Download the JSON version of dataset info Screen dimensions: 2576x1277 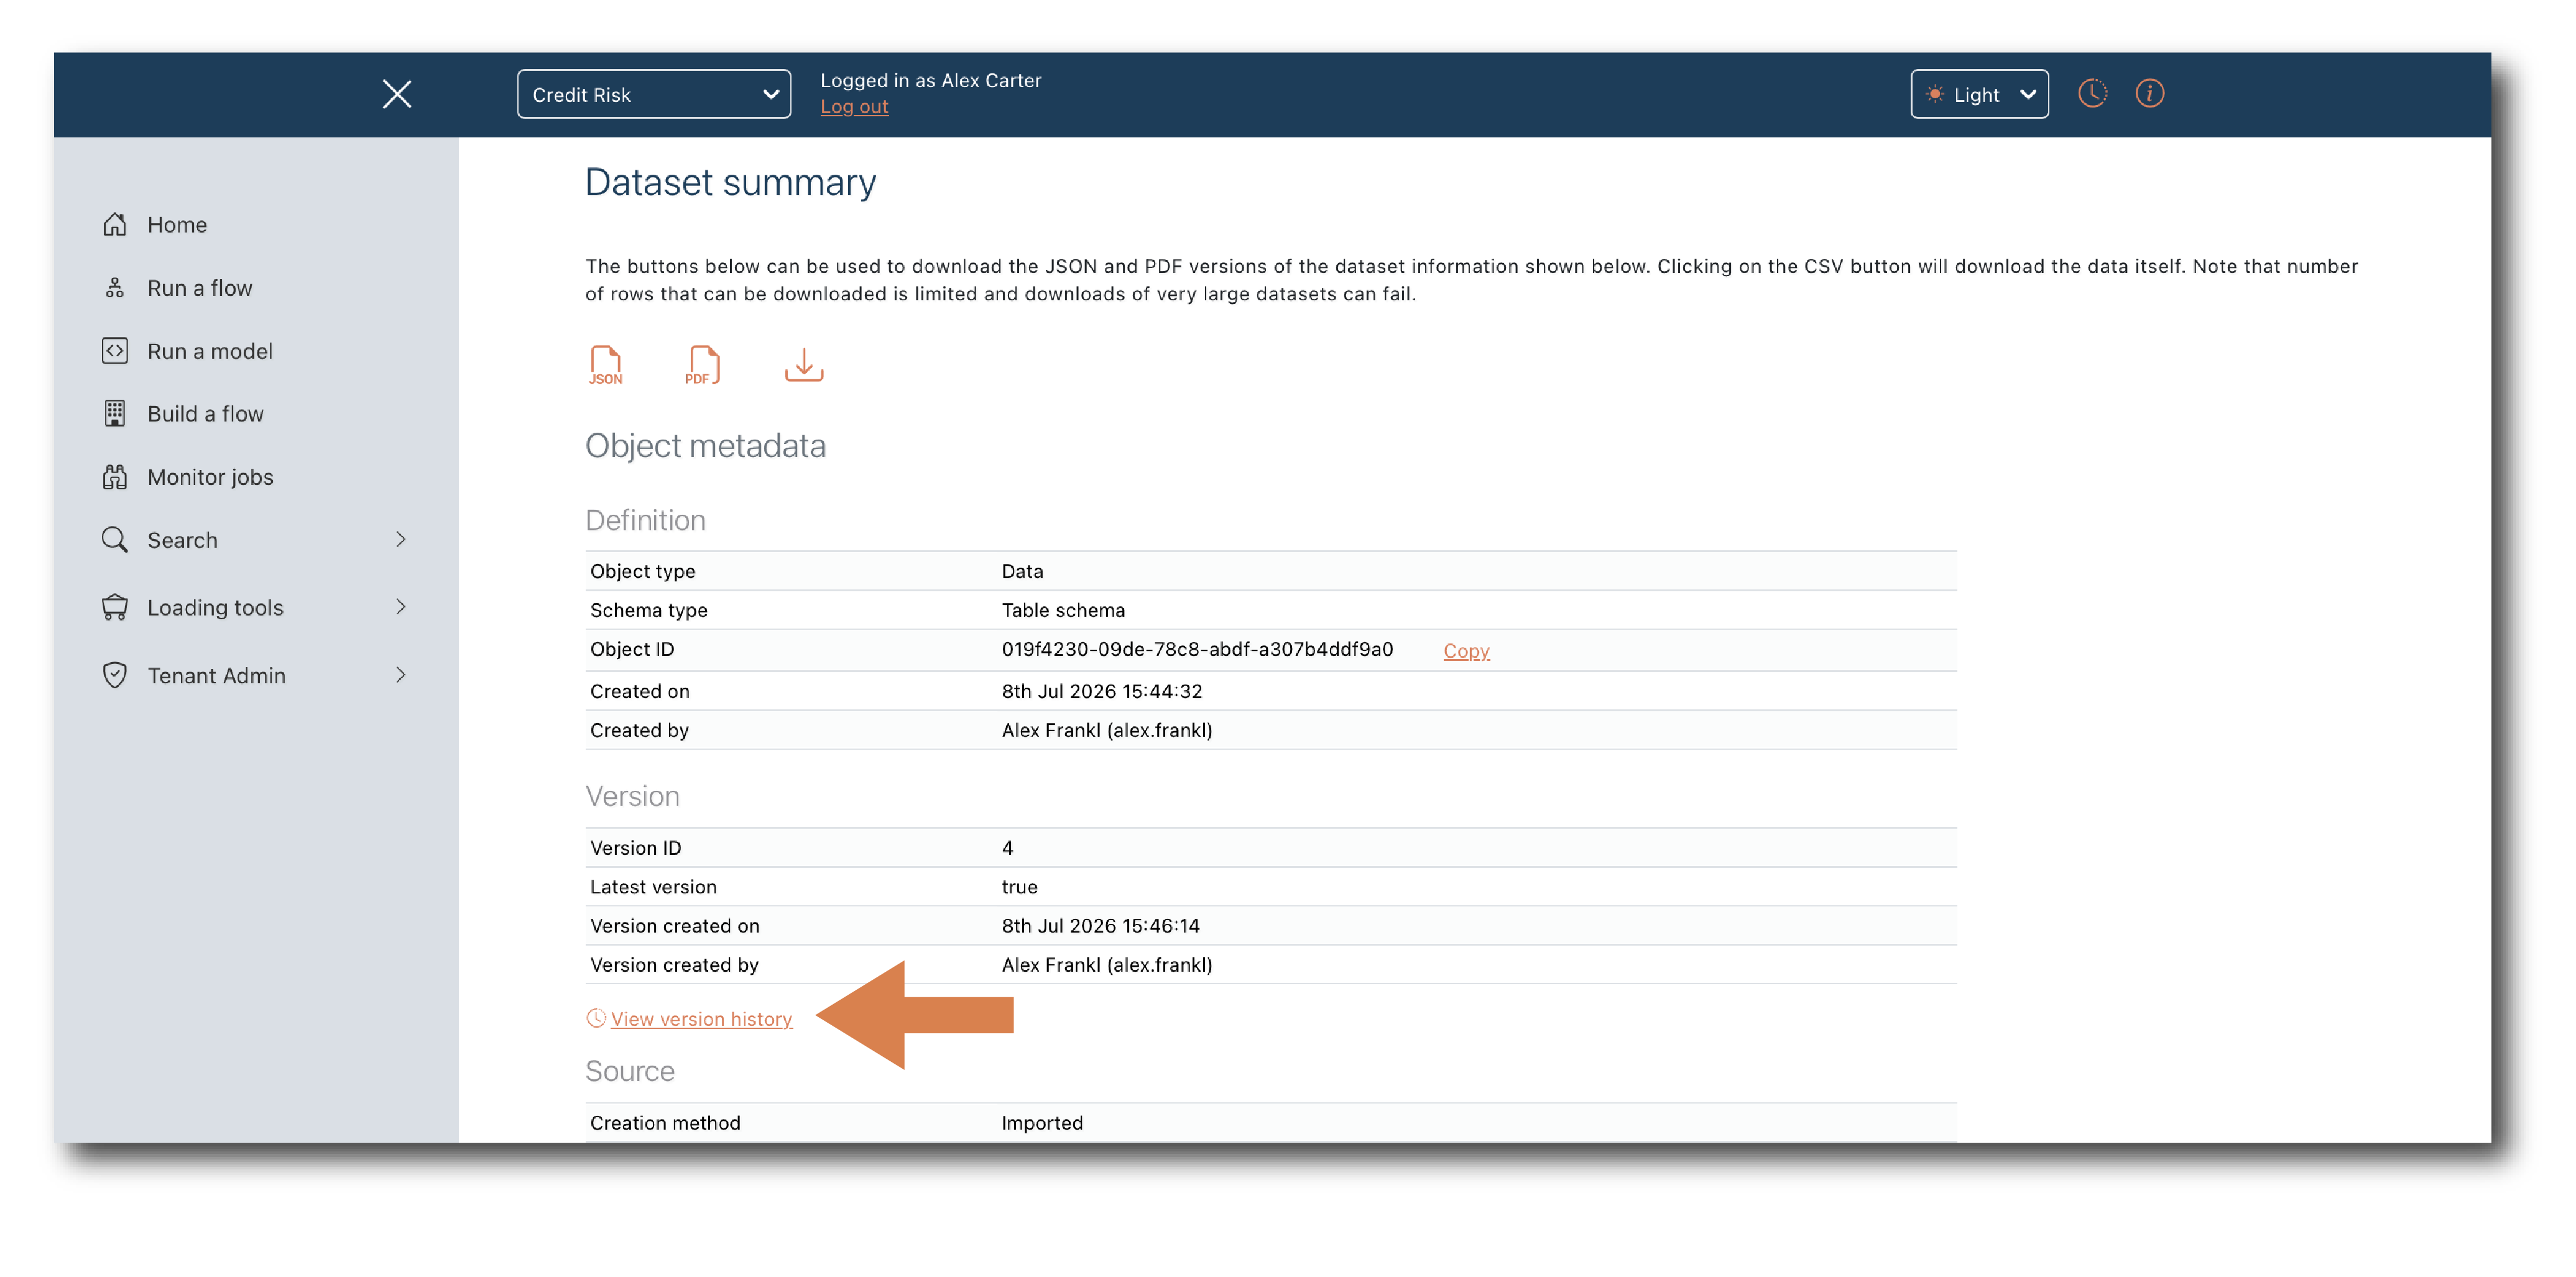606,365
